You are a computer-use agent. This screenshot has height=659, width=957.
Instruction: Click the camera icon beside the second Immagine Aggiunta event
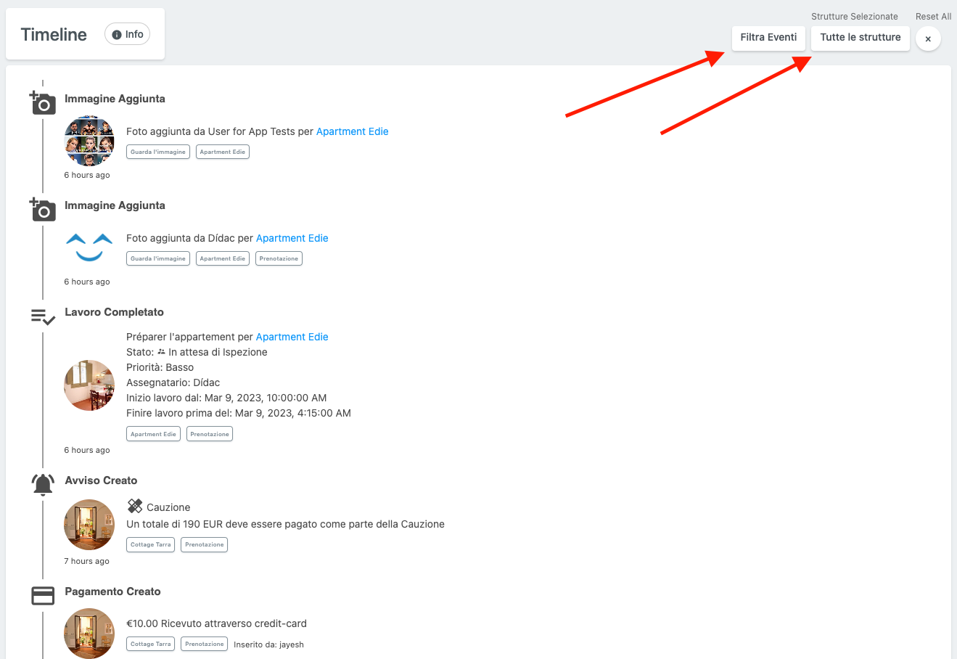[x=42, y=210]
